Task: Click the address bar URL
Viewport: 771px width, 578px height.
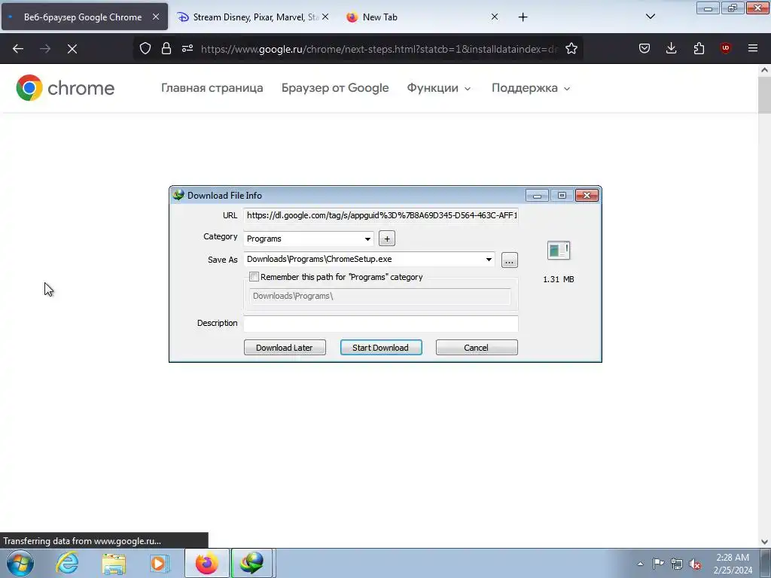Action: point(379,49)
